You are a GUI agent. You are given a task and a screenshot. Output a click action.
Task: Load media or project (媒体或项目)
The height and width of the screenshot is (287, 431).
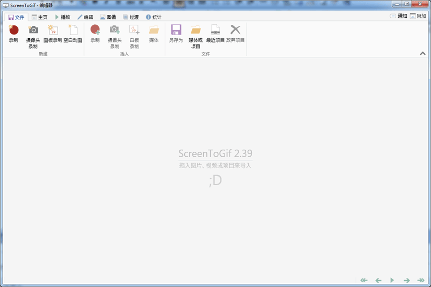tap(196, 37)
